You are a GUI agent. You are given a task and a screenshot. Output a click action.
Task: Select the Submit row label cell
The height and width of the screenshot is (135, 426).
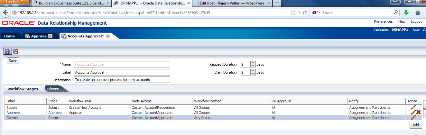(x=26, y=107)
